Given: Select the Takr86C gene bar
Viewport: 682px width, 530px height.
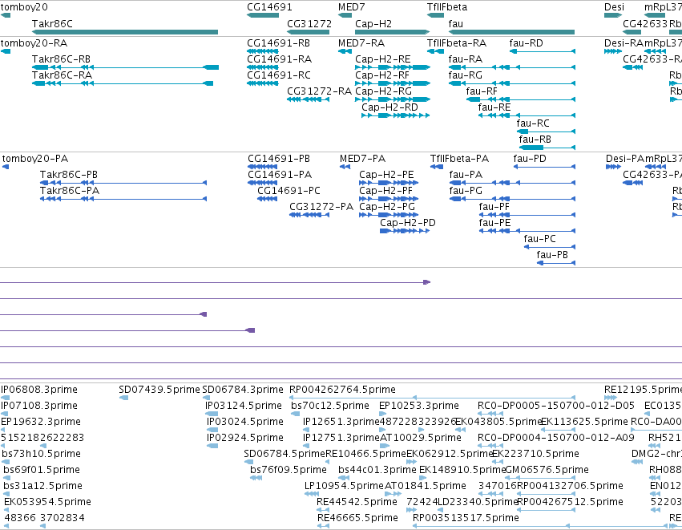Looking at the screenshot, I should [125, 32].
